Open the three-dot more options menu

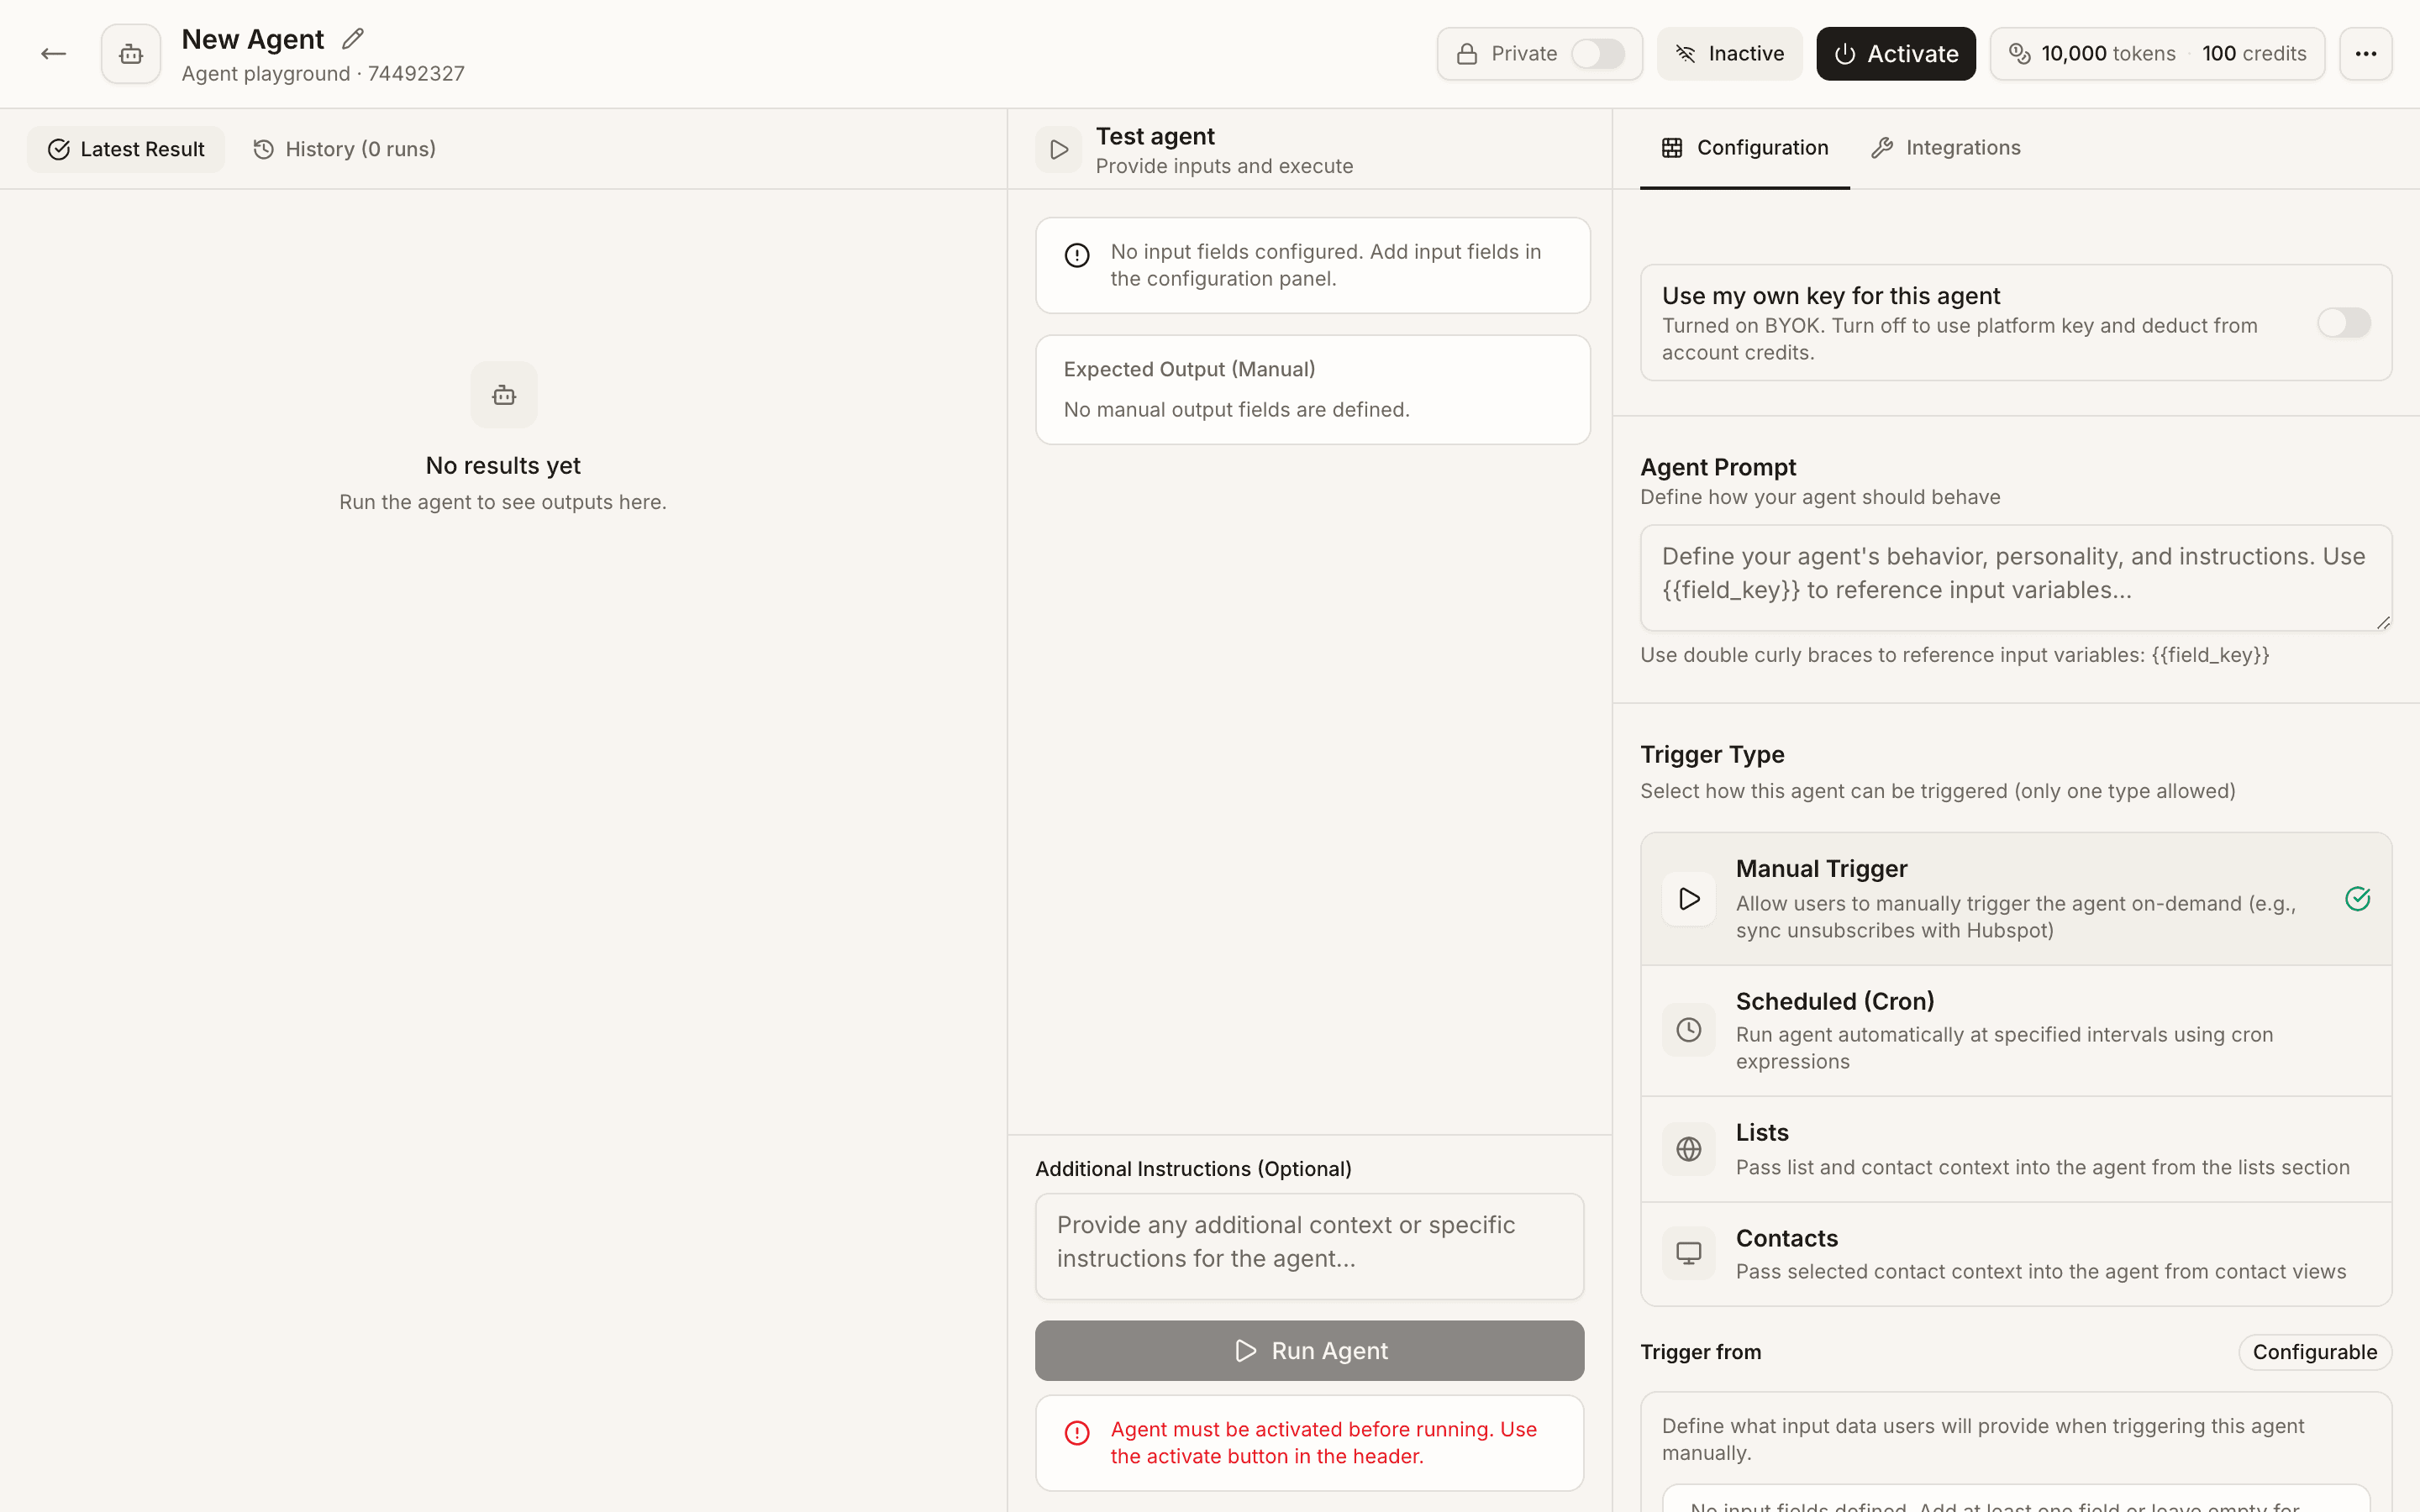click(2365, 54)
